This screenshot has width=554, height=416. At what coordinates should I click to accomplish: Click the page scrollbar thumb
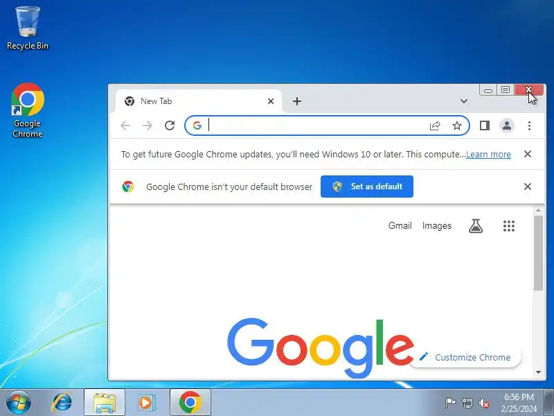538,253
